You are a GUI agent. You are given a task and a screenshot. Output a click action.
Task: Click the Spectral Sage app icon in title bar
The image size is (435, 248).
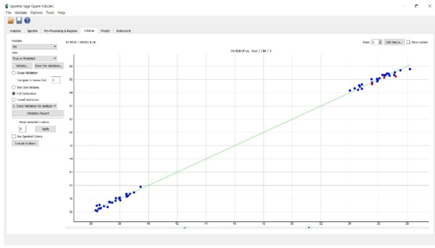(7, 6)
